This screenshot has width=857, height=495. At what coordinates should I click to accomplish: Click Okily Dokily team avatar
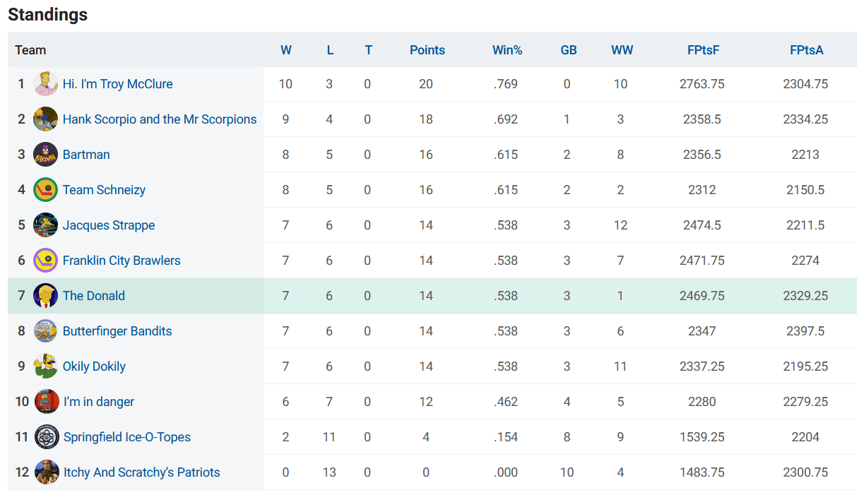46,366
